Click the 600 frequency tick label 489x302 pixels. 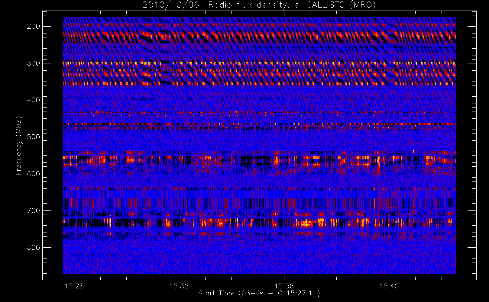pyautogui.click(x=34, y=174)
